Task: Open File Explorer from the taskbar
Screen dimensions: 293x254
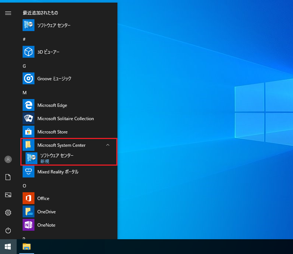Action: pos(27,247)
